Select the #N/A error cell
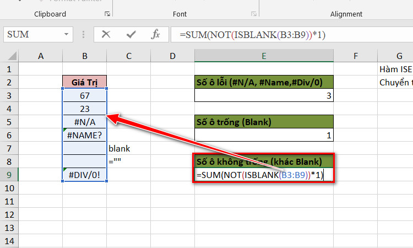413x248 pixels. (85, 122)
